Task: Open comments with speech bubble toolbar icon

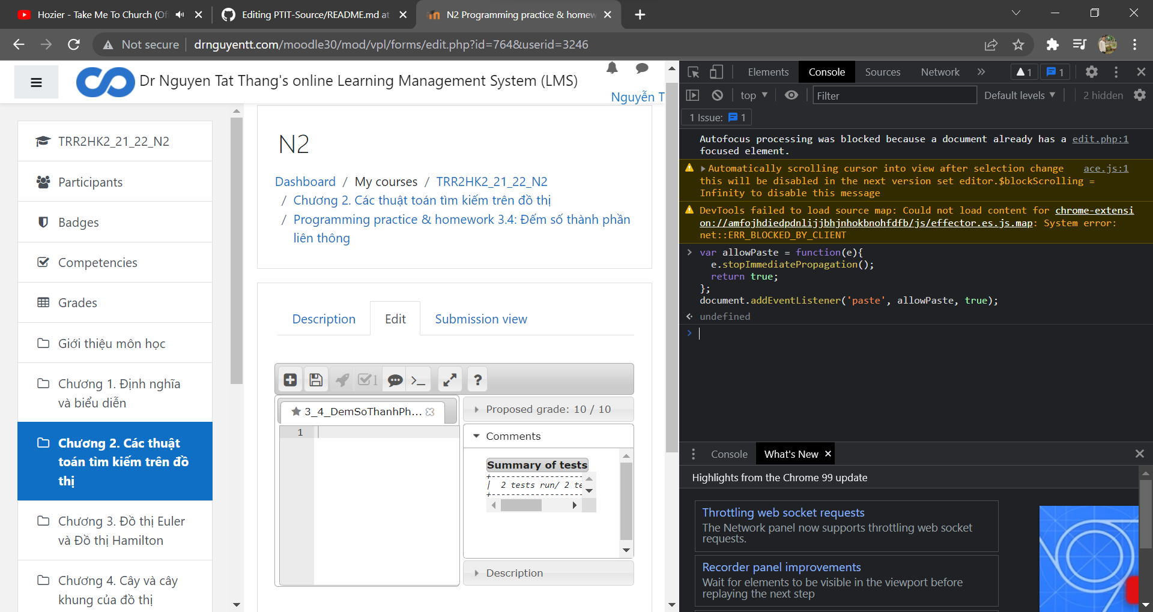Action: pos(395,380)
